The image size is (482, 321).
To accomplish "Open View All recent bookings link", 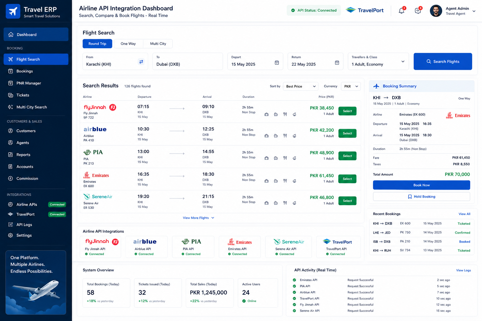I will (x=464, y=214).
